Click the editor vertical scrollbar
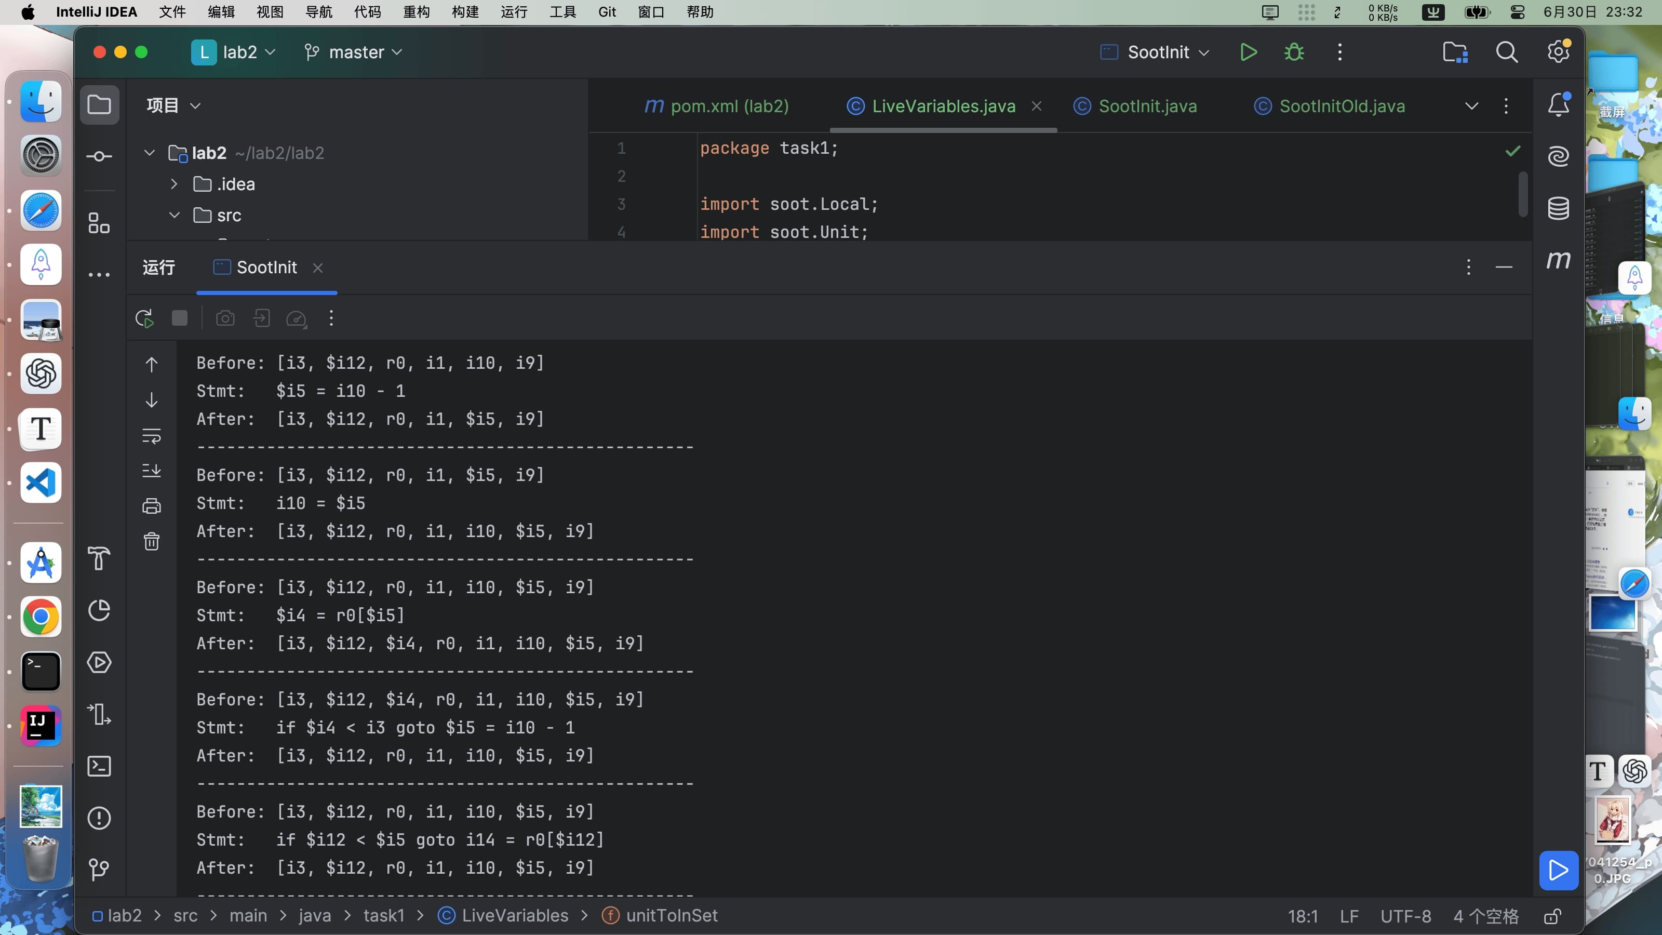The image size is (1662, 935). click(1523, 194)
